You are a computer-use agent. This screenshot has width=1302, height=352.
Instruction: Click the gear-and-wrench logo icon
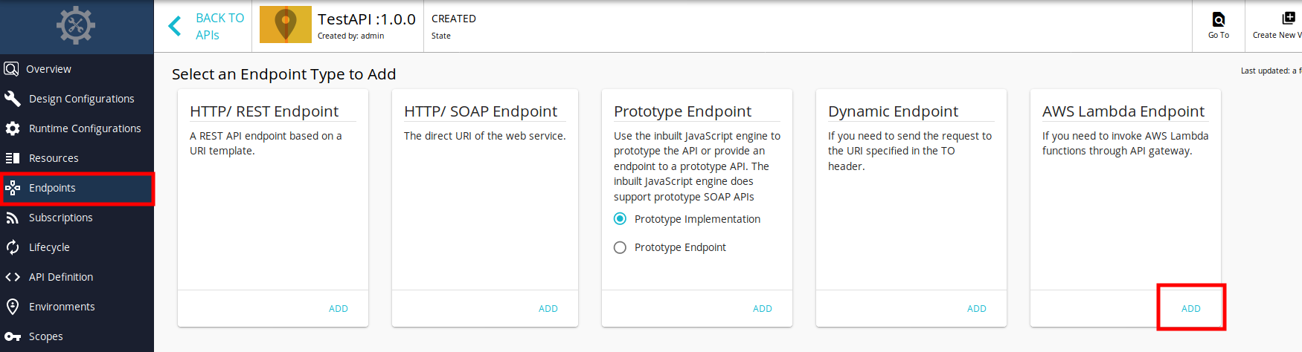click(76, 26)
